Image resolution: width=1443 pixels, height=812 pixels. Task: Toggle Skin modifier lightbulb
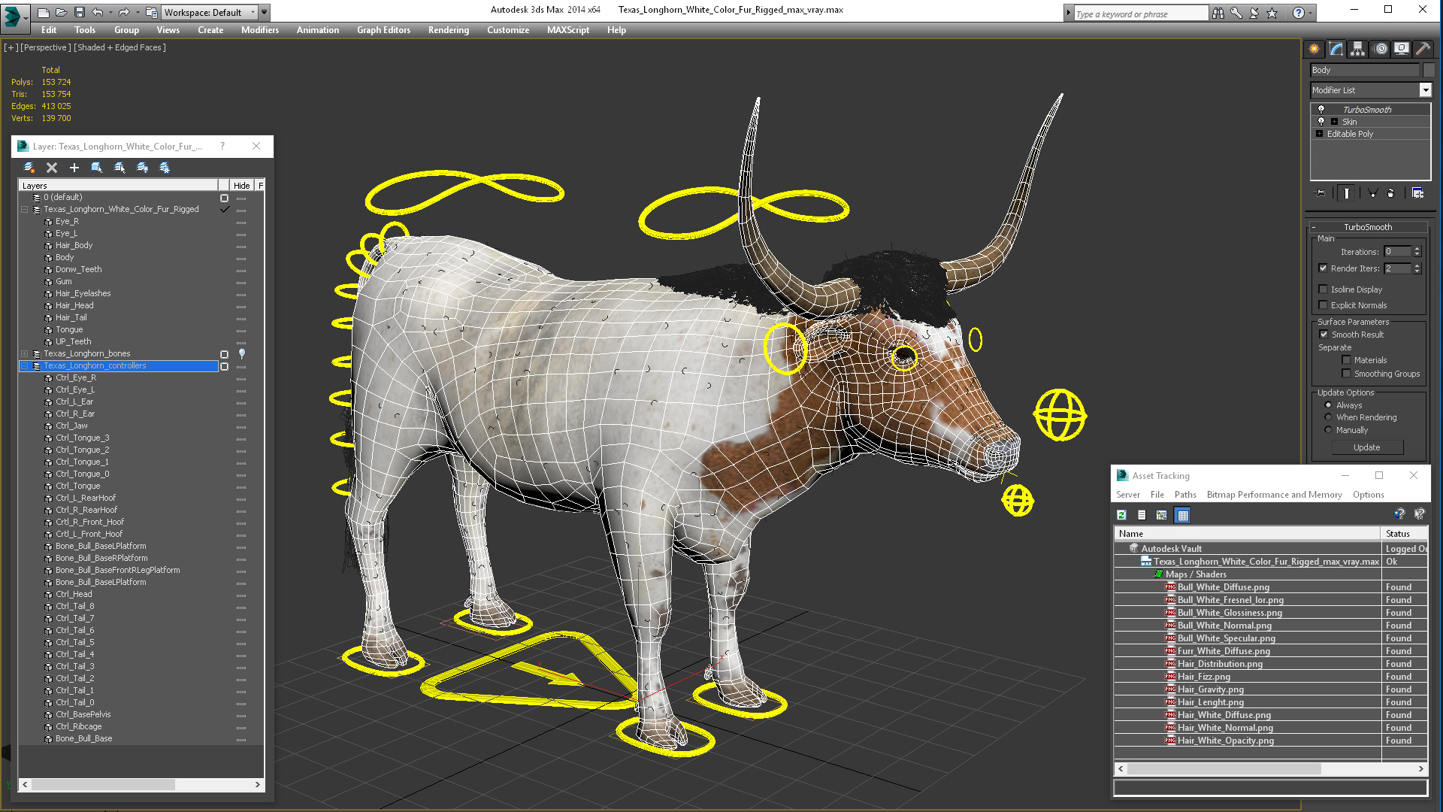pyautogui.click(x=1321, y=122)
